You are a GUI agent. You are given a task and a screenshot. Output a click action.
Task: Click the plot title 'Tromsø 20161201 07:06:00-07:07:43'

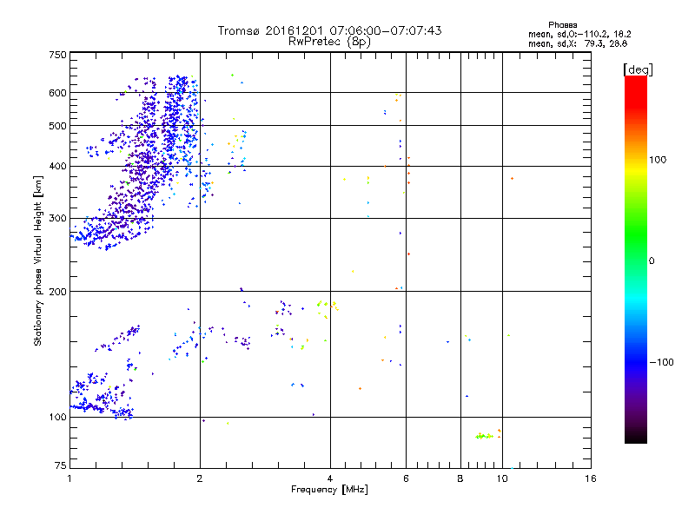(x=329, y=30)
